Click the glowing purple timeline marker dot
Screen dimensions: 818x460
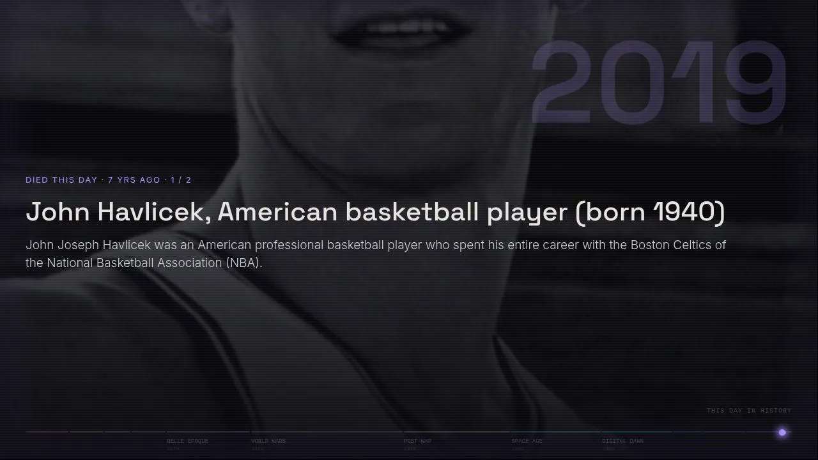pos(782,433)
